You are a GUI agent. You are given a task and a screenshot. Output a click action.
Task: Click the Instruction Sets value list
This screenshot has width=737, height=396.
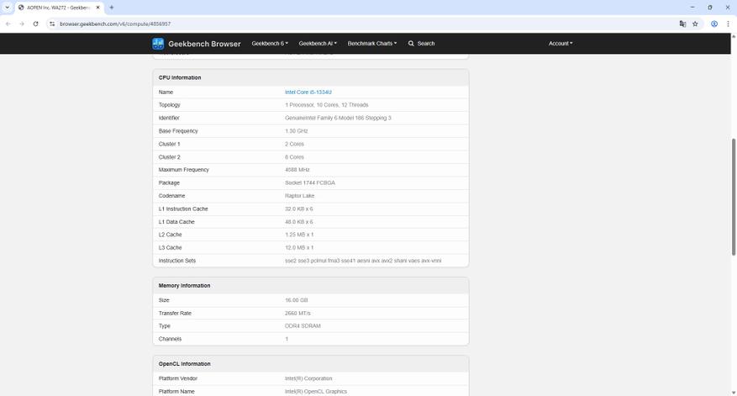click(x=363, y=261)
